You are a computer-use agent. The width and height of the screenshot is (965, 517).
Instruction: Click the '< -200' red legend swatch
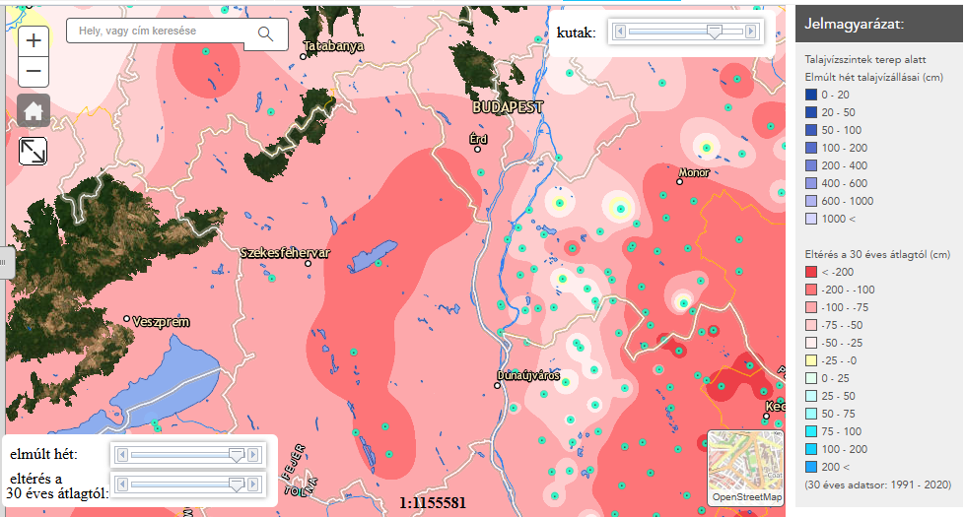(813, 271)
